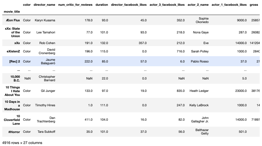Click critic reviews value 222.0

(x=89, y=61)
